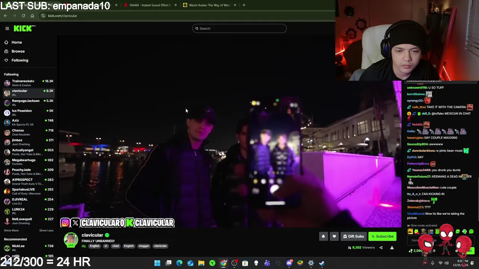Viewport: 479px width, 269px height.
Task: Switch to the FAAAH Instant Sound Effect tab
Action: click(x=150, y=5)
